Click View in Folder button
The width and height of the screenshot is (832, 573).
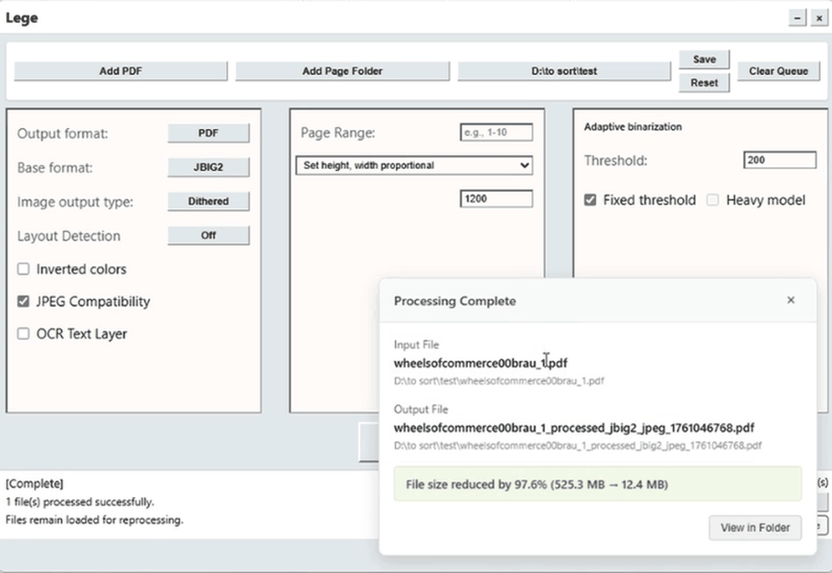[754, 528]
